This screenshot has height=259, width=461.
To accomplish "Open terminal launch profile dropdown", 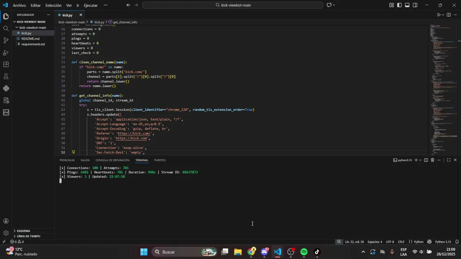I will click(420, 160).
